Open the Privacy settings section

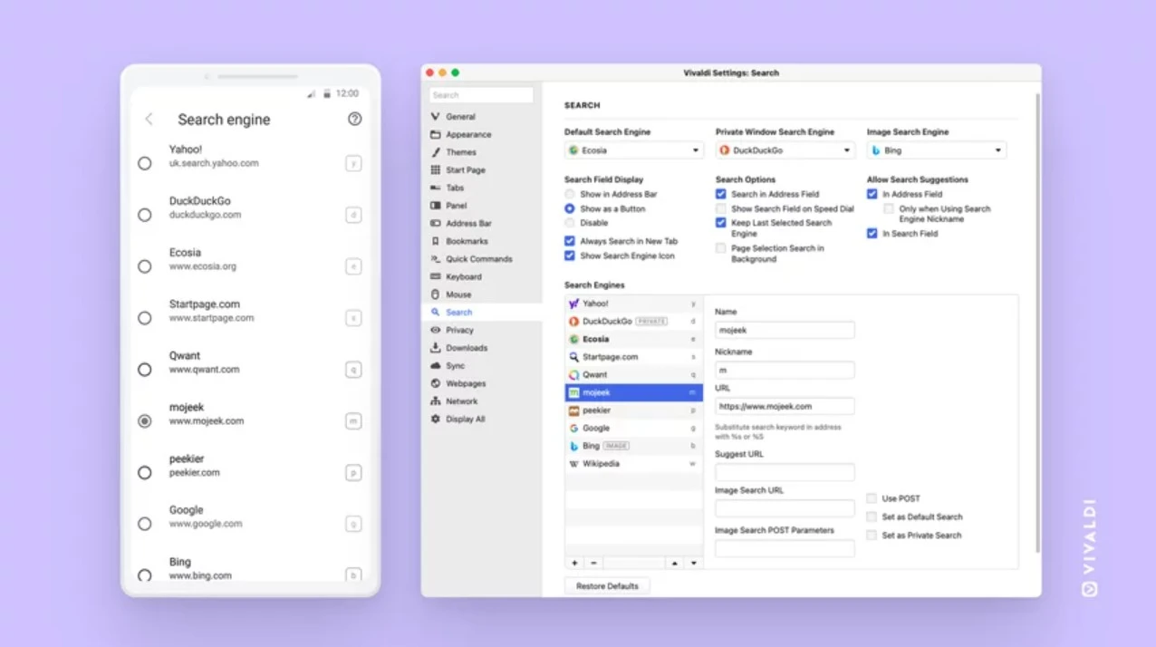[459, 330]
